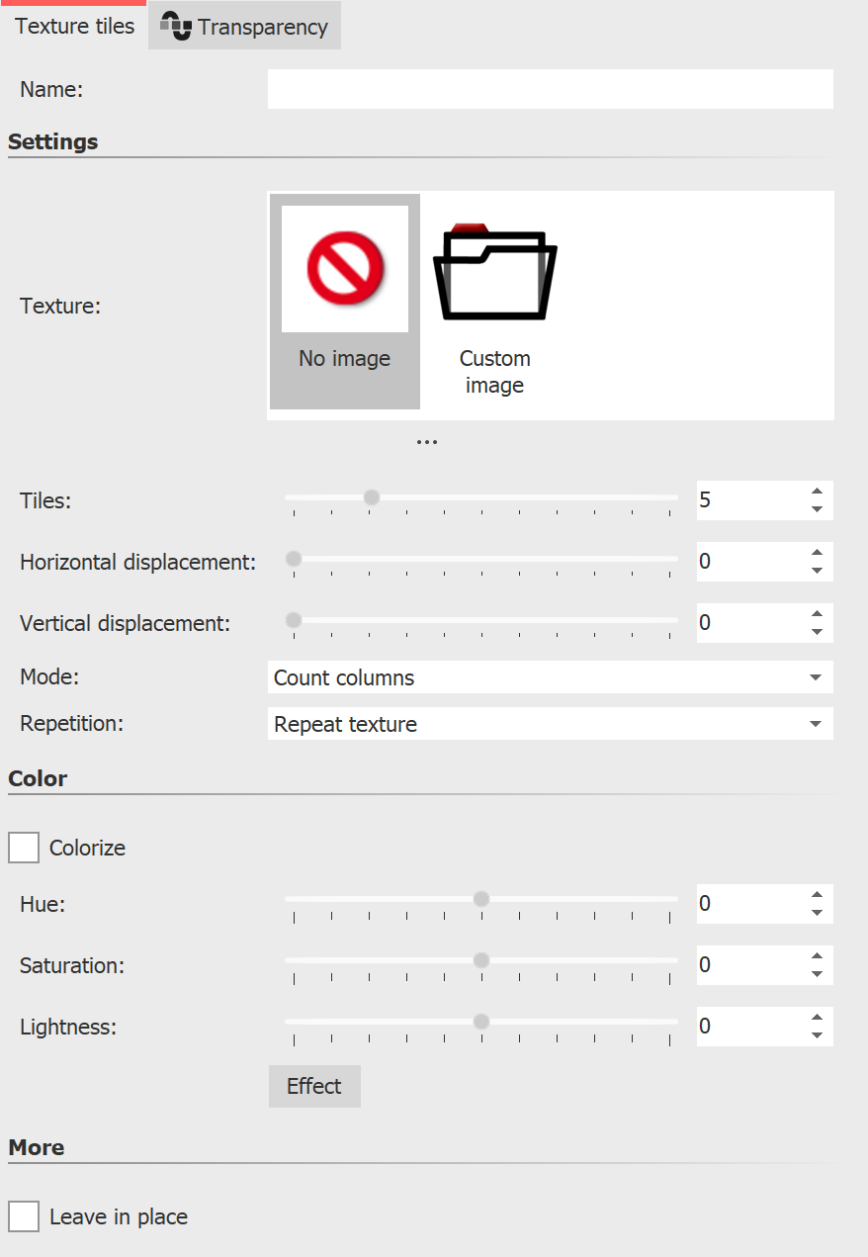868x1257 pixels.
Task: Decrease the Tiles value with down arrow
Action: (817, 509)
